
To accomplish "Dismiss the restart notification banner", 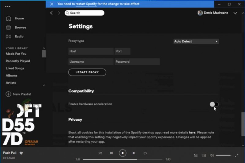I will point(52,4).
